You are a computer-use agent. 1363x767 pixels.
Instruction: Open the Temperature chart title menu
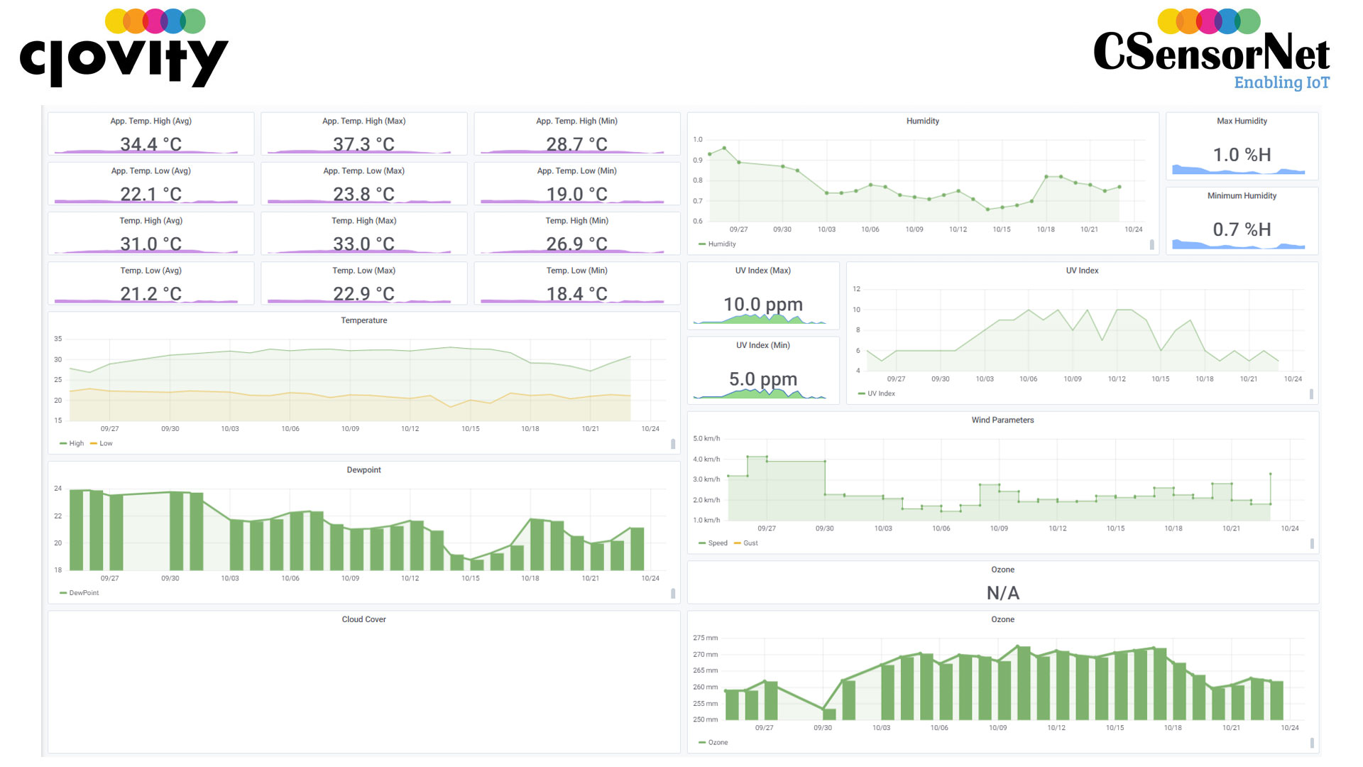pyautogui.click(x=363, y=320)
